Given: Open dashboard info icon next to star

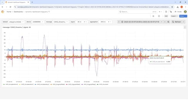Looking at the screenshot, I should pos(159,16).
